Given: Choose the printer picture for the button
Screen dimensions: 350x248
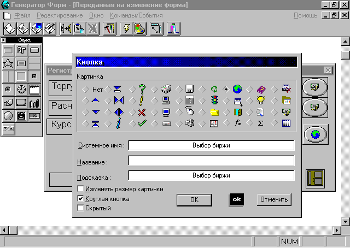Looking at the screenshot, I should (166, 89).
